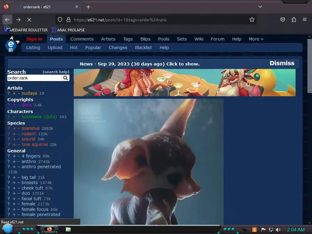Stop loading the current page

tap(29, 20)
